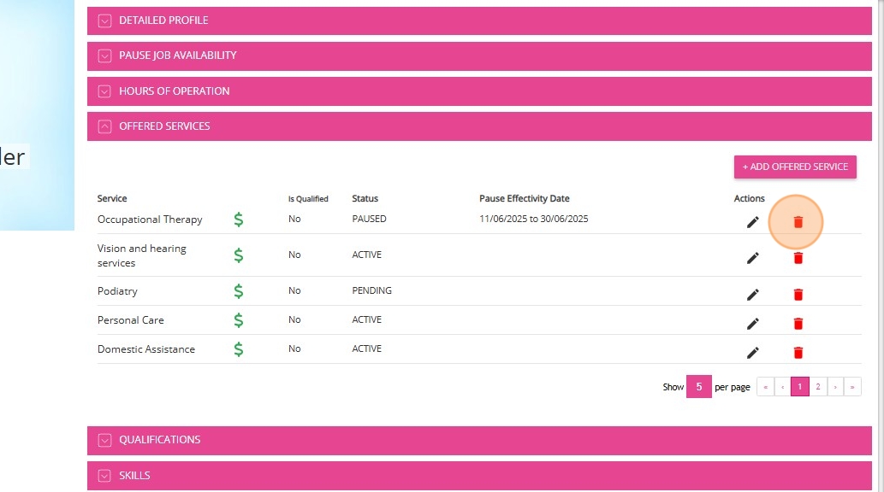Expand the Pause Job Availability section
Screen dimensions: 884x492
coord(479,56)
